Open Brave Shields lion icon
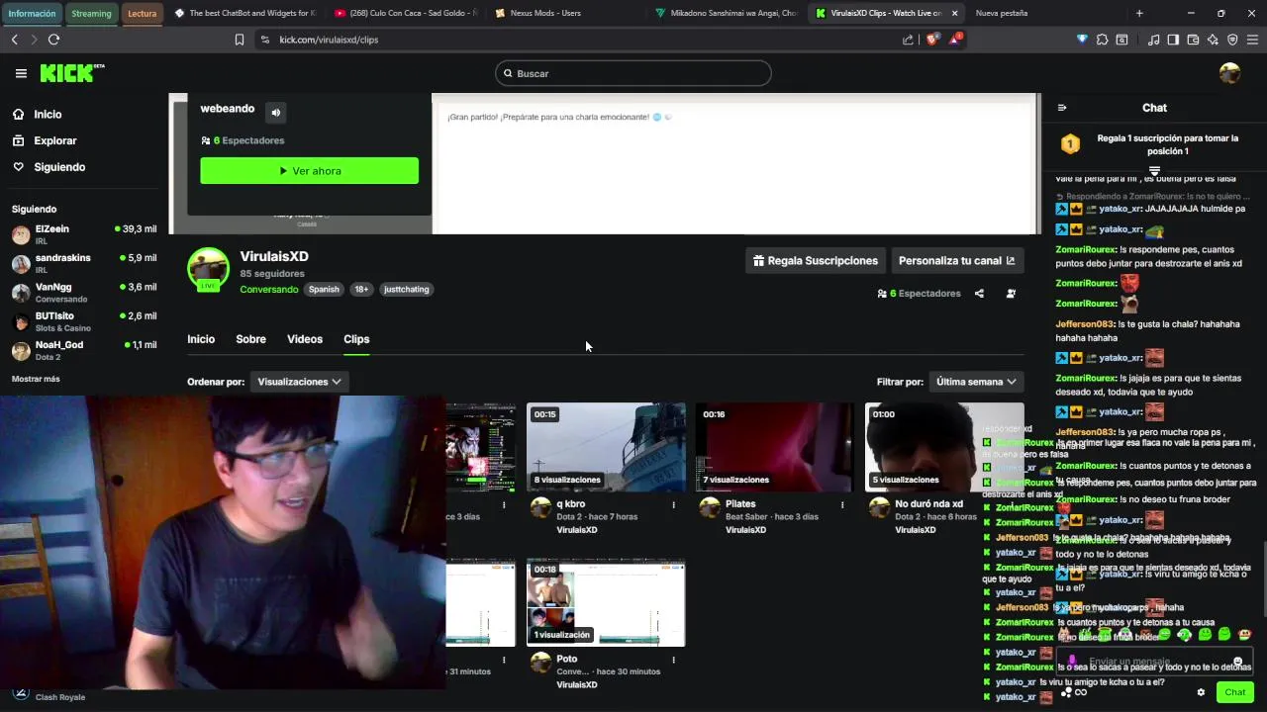The image size is (1267, 712). coord(932,40)
